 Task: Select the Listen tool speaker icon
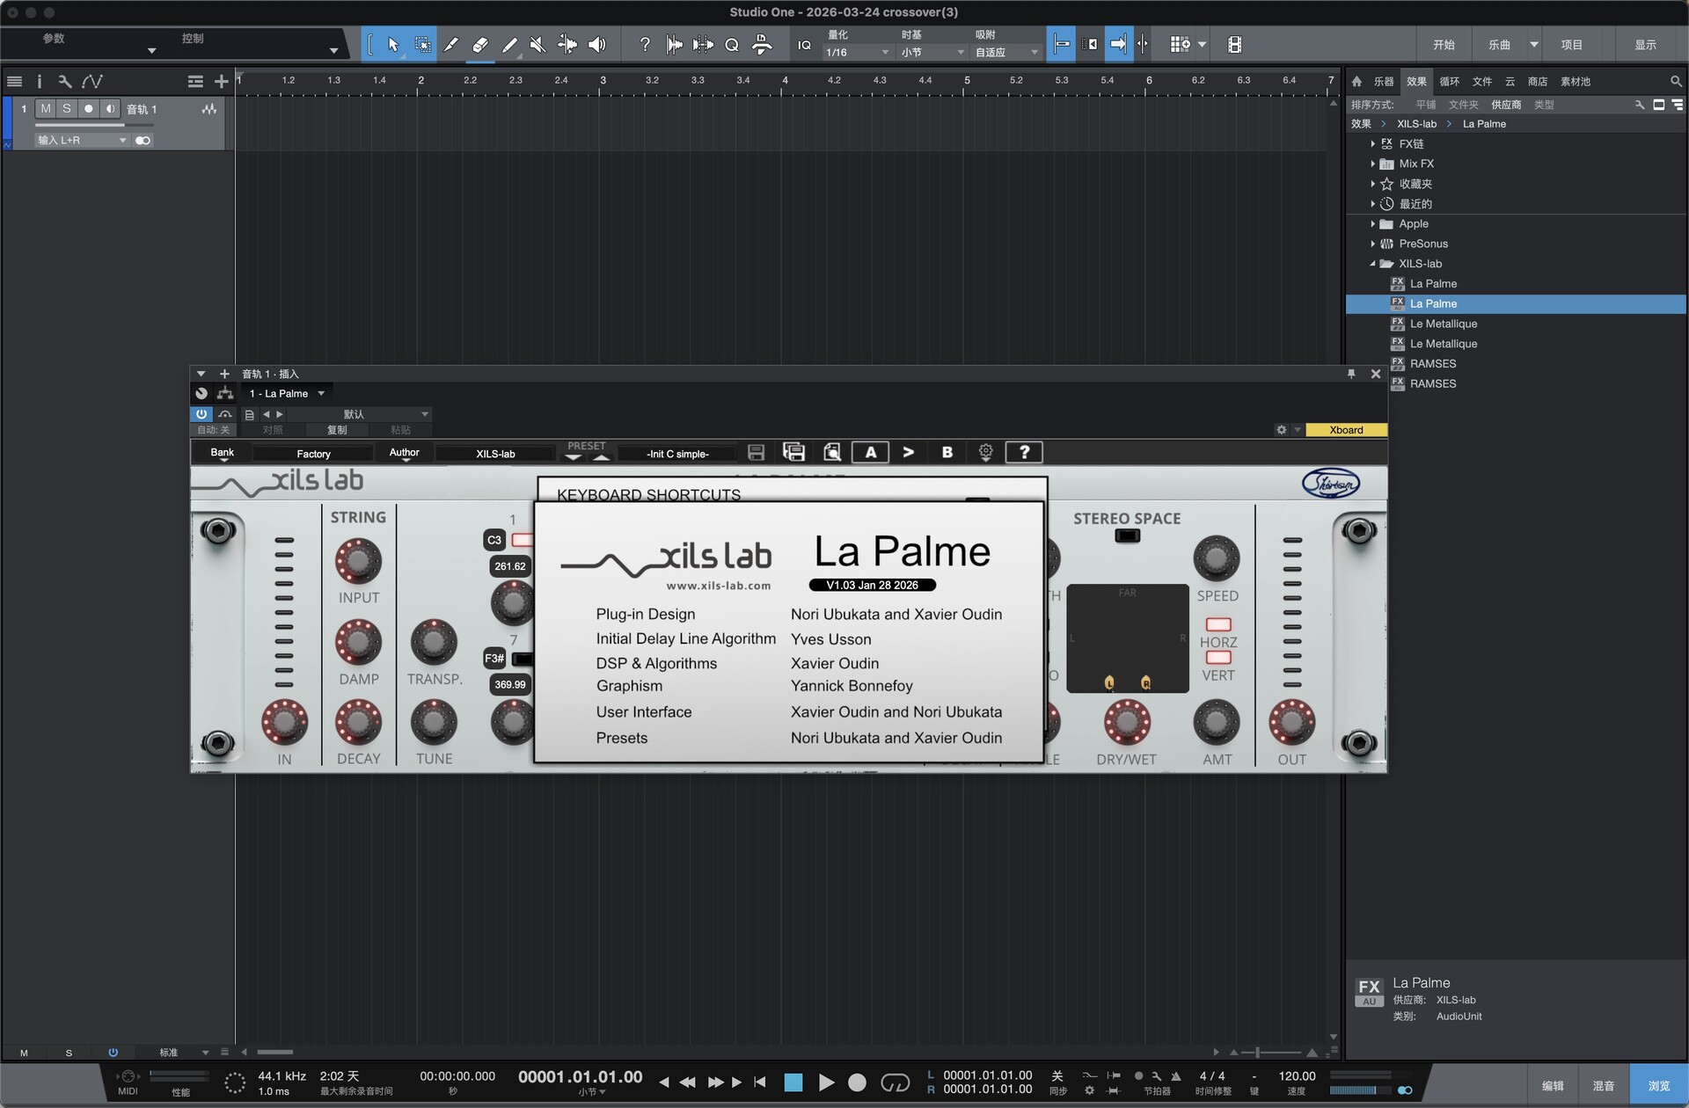[x=598, y=44]
